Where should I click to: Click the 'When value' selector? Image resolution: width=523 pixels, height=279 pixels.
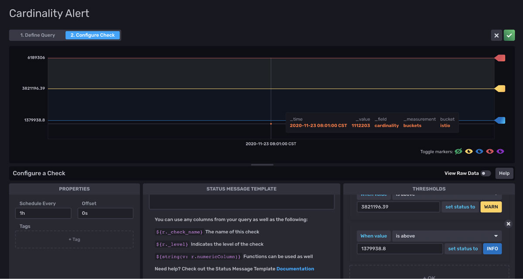click(374, 235)
